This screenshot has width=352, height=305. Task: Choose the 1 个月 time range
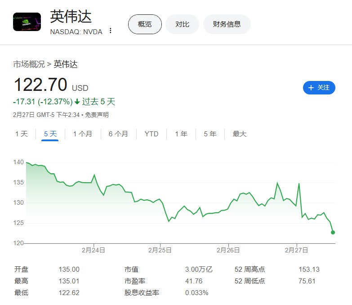point(83,134)
